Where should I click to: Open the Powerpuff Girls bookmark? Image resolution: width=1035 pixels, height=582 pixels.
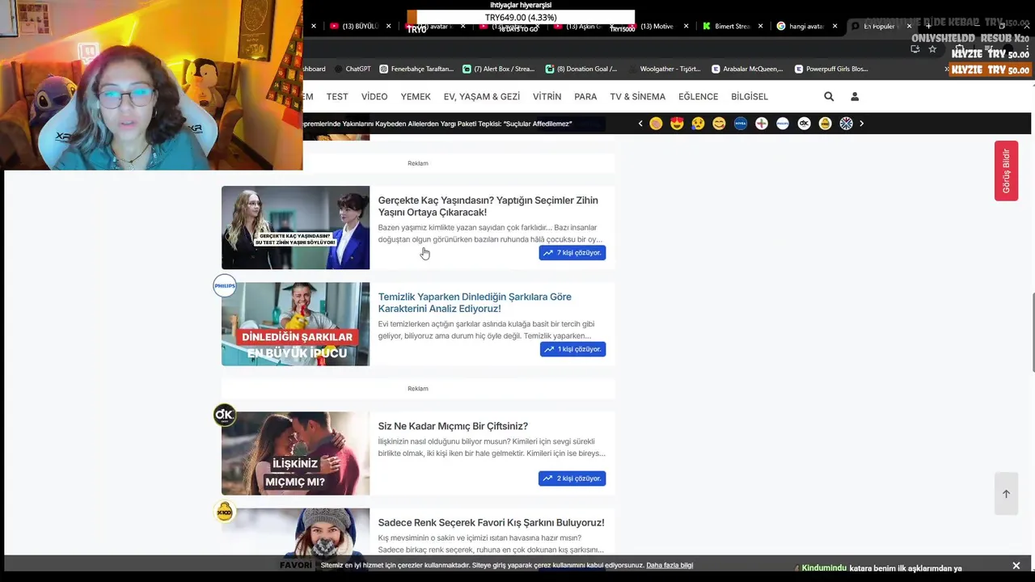point(831,69)
